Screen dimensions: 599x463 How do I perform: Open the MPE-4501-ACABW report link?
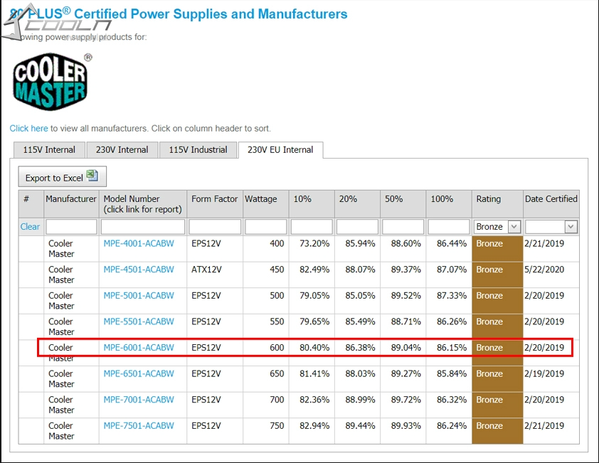(139, 270)
